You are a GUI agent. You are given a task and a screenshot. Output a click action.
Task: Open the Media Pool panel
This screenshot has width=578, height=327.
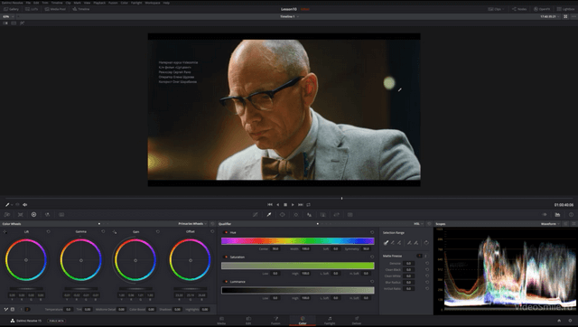55,9
